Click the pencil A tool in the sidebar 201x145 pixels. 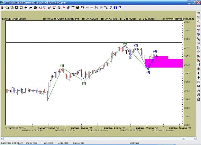198,60
